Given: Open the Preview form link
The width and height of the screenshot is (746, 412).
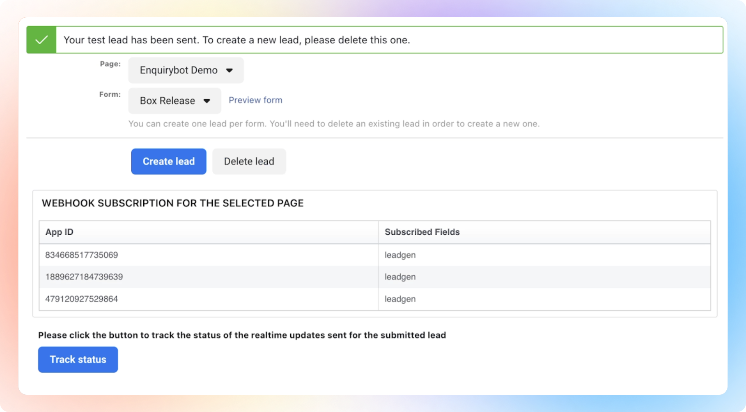Looking at the screenshot, I should coord(255,100).
